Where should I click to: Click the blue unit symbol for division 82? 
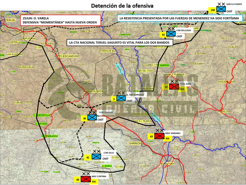click(171, 34)
